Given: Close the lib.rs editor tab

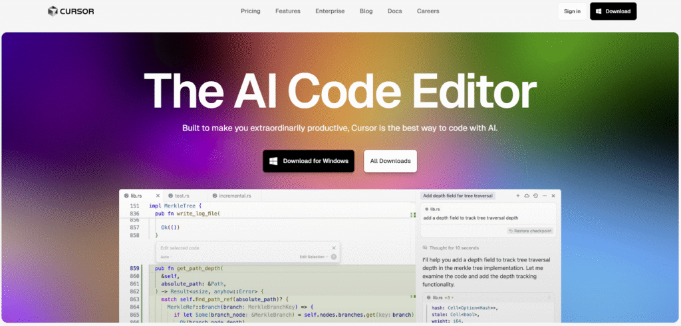Looking at the screenshot, I should (x=158, y=196).
